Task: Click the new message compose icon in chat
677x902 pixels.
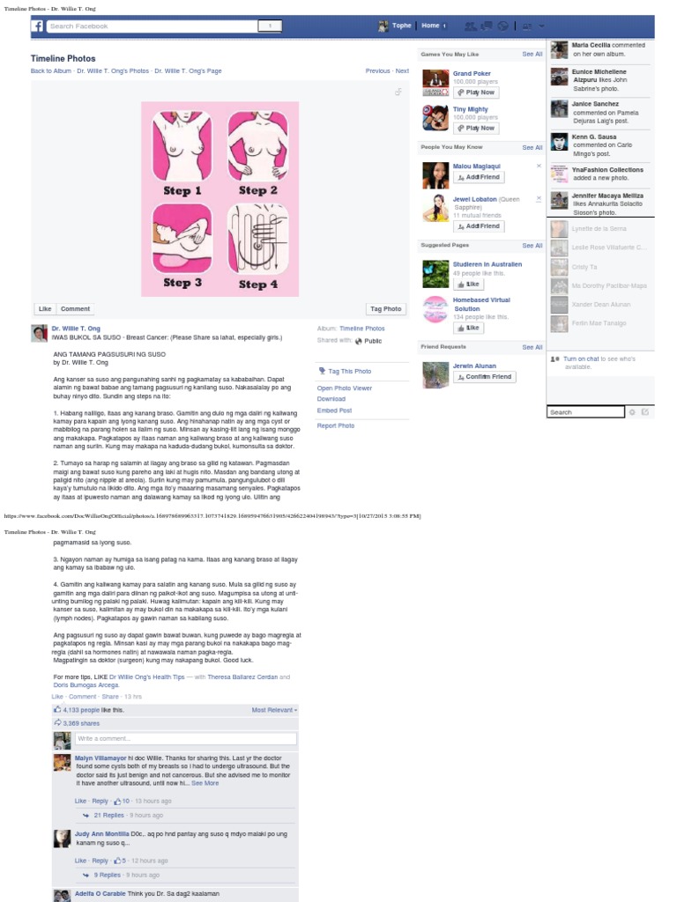Action: pyautogui.click(x=644, y=412)
